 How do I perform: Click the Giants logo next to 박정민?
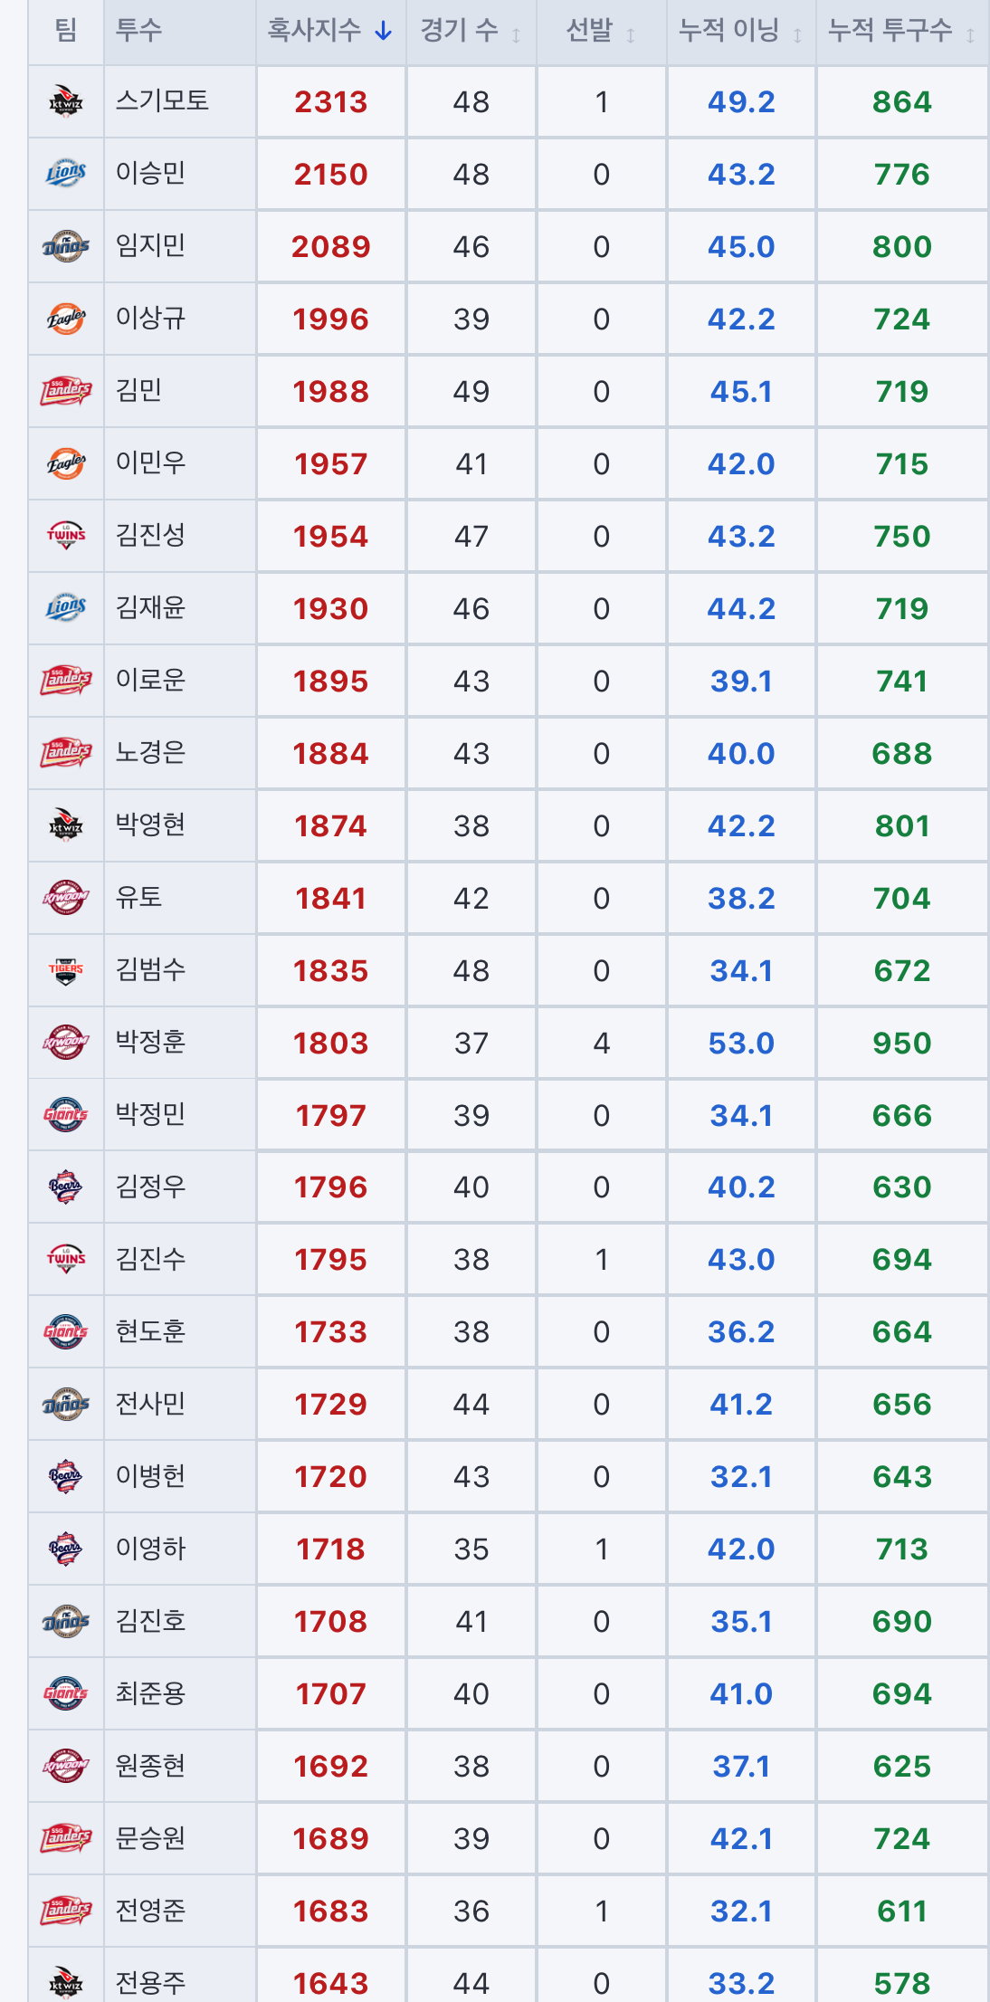pos(66,1115)
